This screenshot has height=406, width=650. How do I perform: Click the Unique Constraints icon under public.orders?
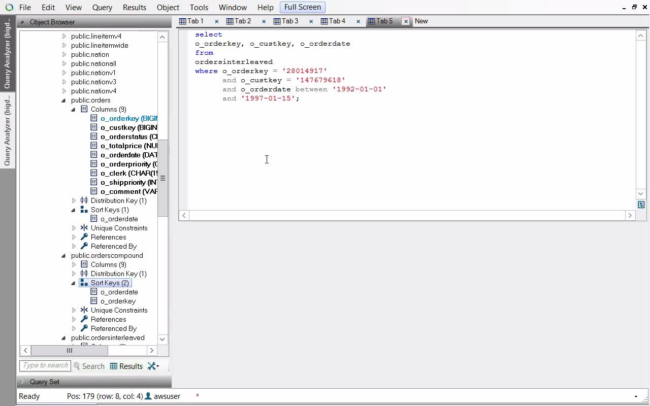84,228
